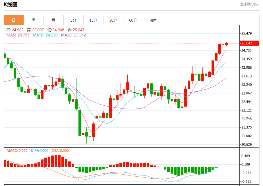This screenshot has height=186, width=263.
Task: Open the 基本面分析> link
Action: [x=250, y=4]
